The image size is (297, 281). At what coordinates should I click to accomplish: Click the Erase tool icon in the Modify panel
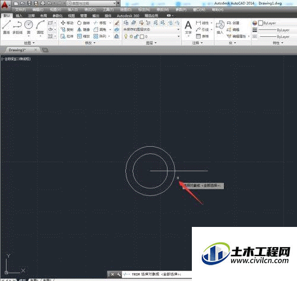(117, 23)
